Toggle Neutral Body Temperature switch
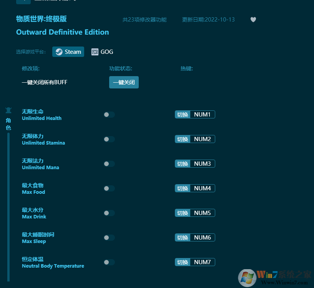This screenshot has width=314, height=288. (109, 262)
